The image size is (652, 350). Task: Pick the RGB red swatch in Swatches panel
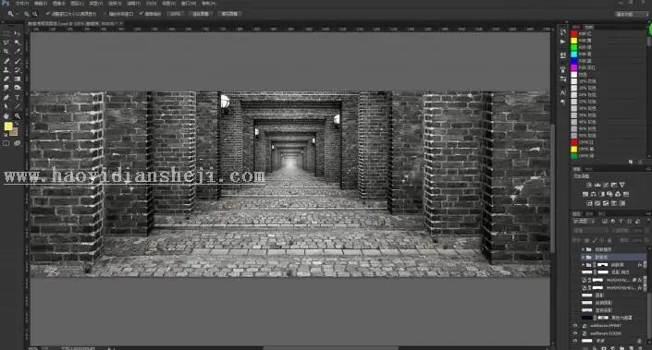pos(573,33)
